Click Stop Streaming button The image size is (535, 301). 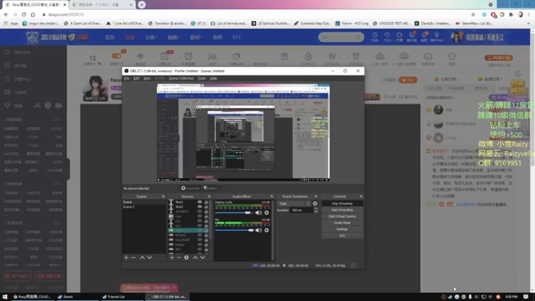click(342, 204)
